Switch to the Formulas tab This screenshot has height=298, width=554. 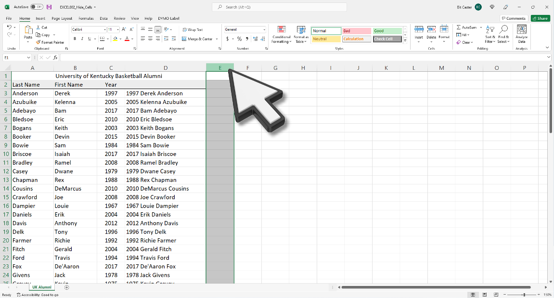[x=86, y=18]
